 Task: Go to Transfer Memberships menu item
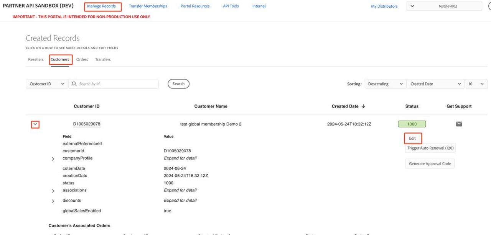tap(148, 7)
